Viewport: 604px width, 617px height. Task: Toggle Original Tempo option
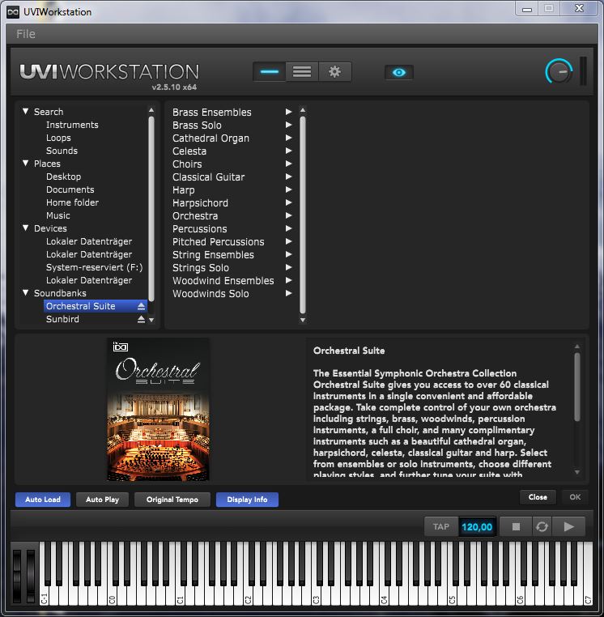pyautogui.click(x=172, y=500)
